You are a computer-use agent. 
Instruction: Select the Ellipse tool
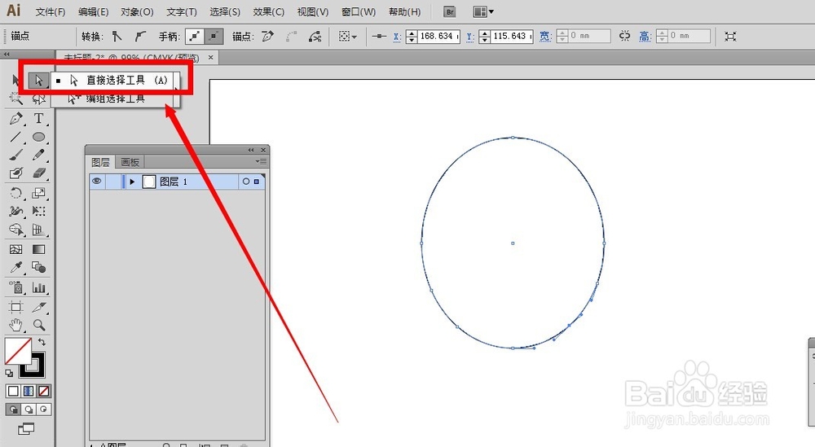point(38,137)
